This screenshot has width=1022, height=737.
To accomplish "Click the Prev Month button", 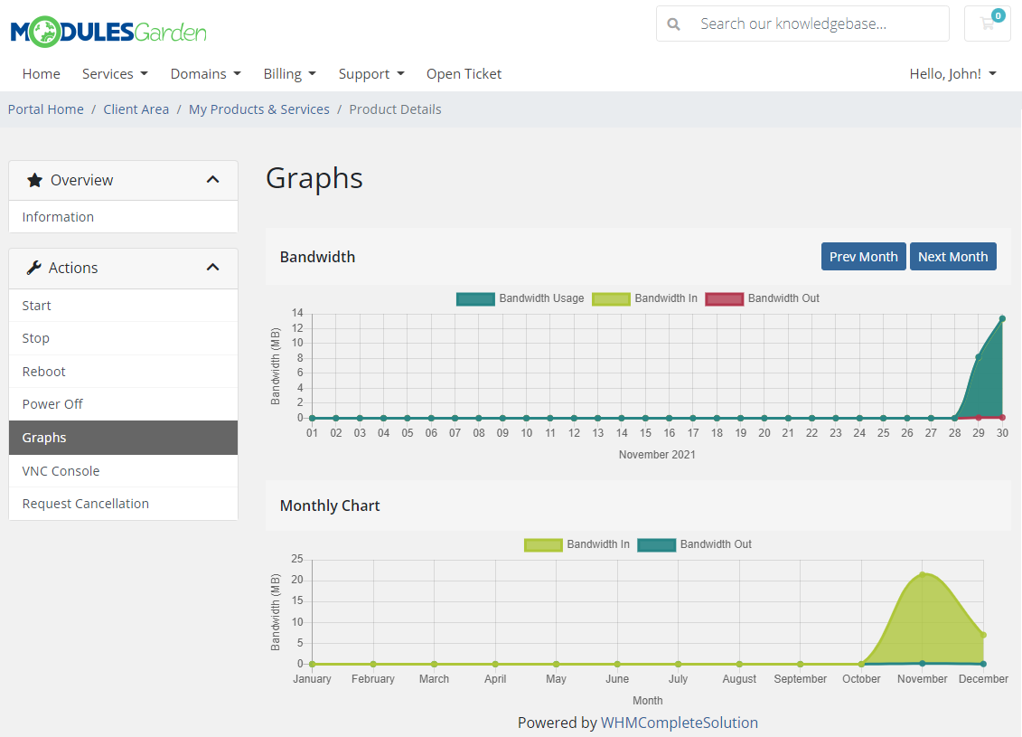I will (863, 256).
